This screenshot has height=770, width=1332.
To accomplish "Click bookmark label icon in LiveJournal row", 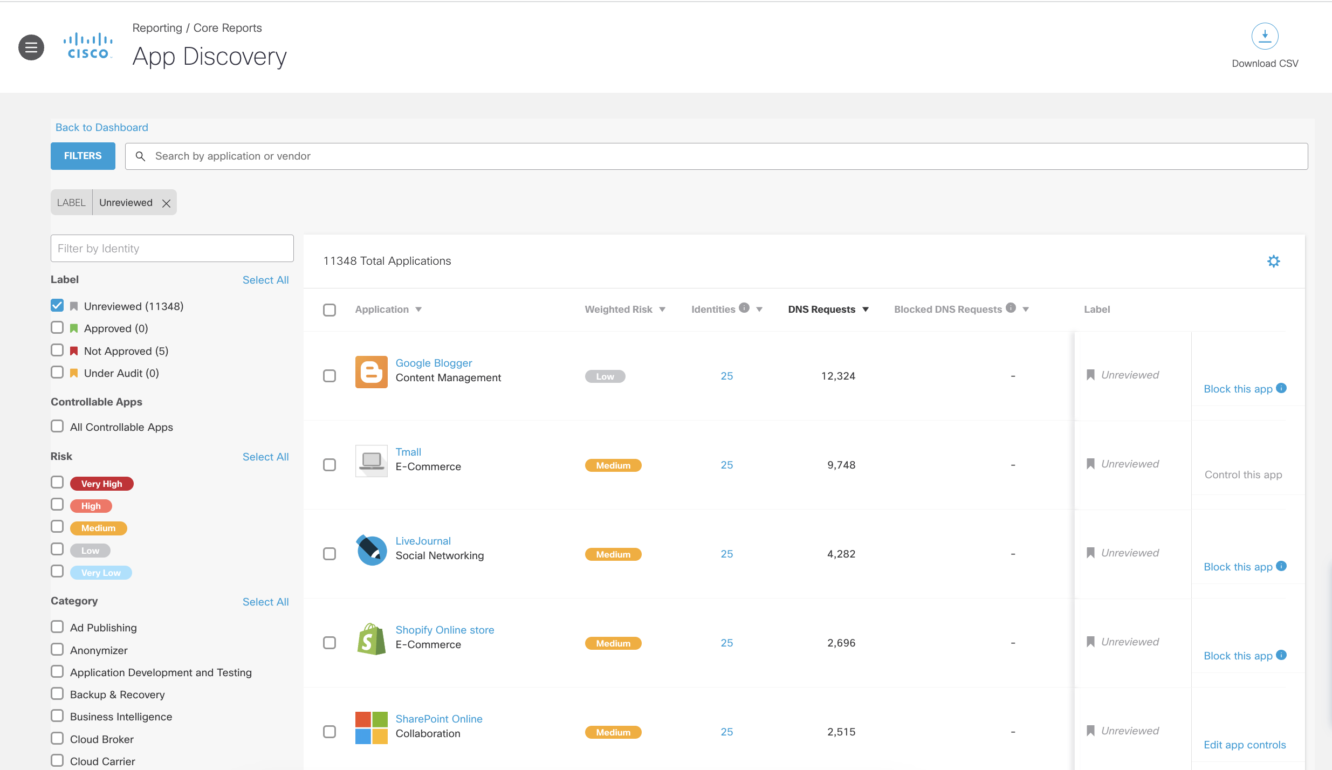I will pos(1090,553).
